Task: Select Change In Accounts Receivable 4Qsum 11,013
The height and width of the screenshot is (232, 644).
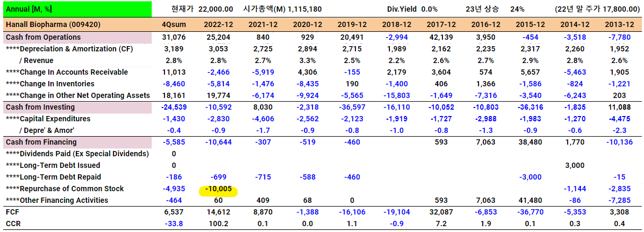Action: (173, 72)
